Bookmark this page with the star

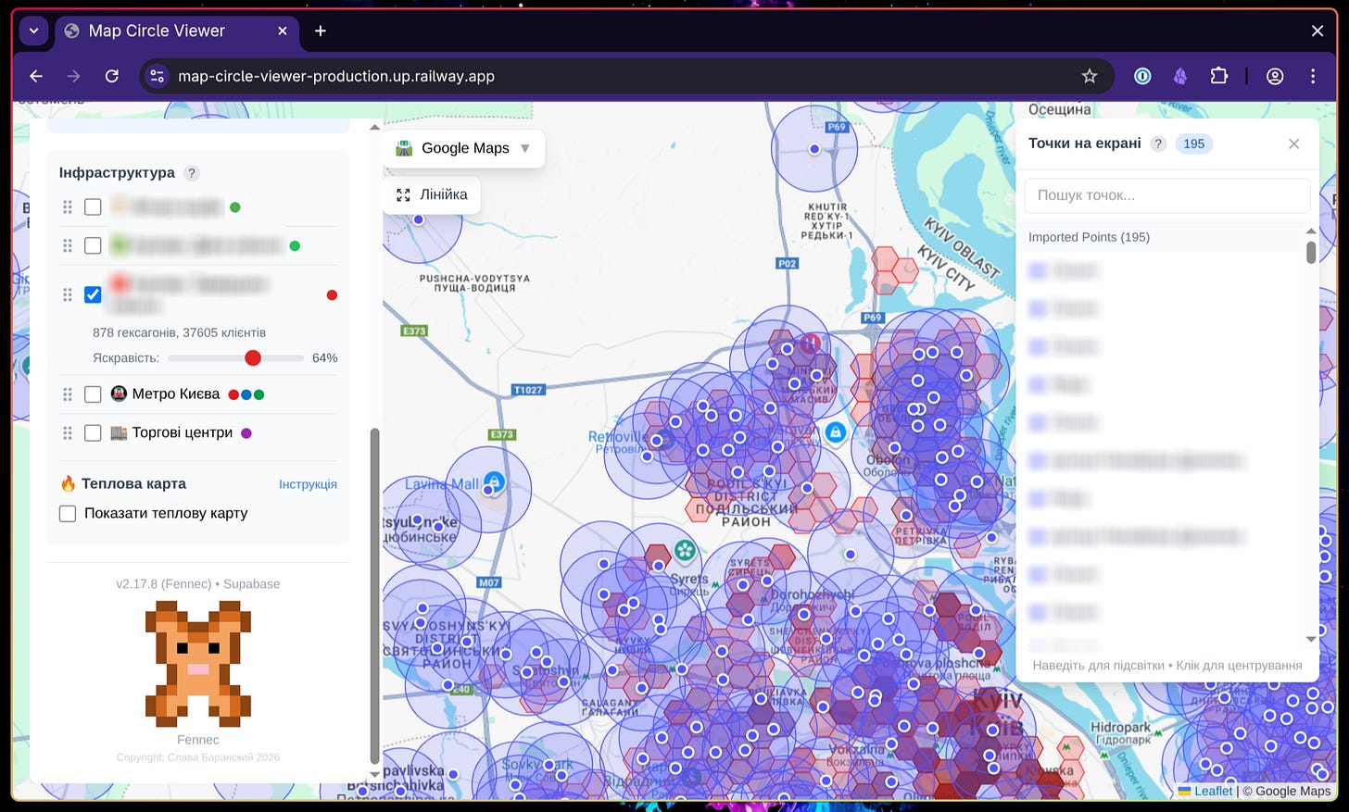tap(1090, 76)
